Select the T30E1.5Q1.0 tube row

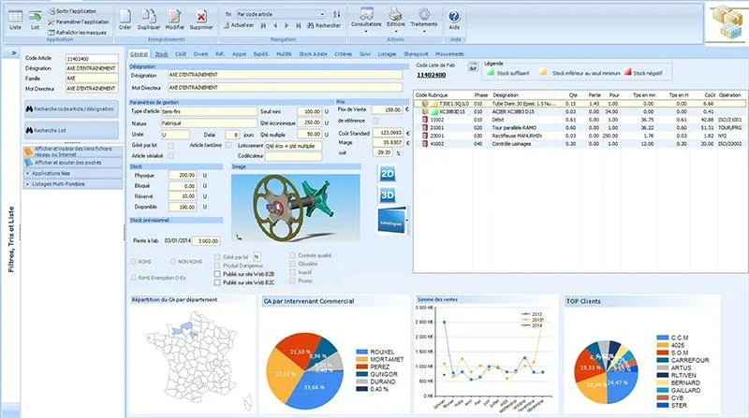pyautogui.click(x=580, y=104)
